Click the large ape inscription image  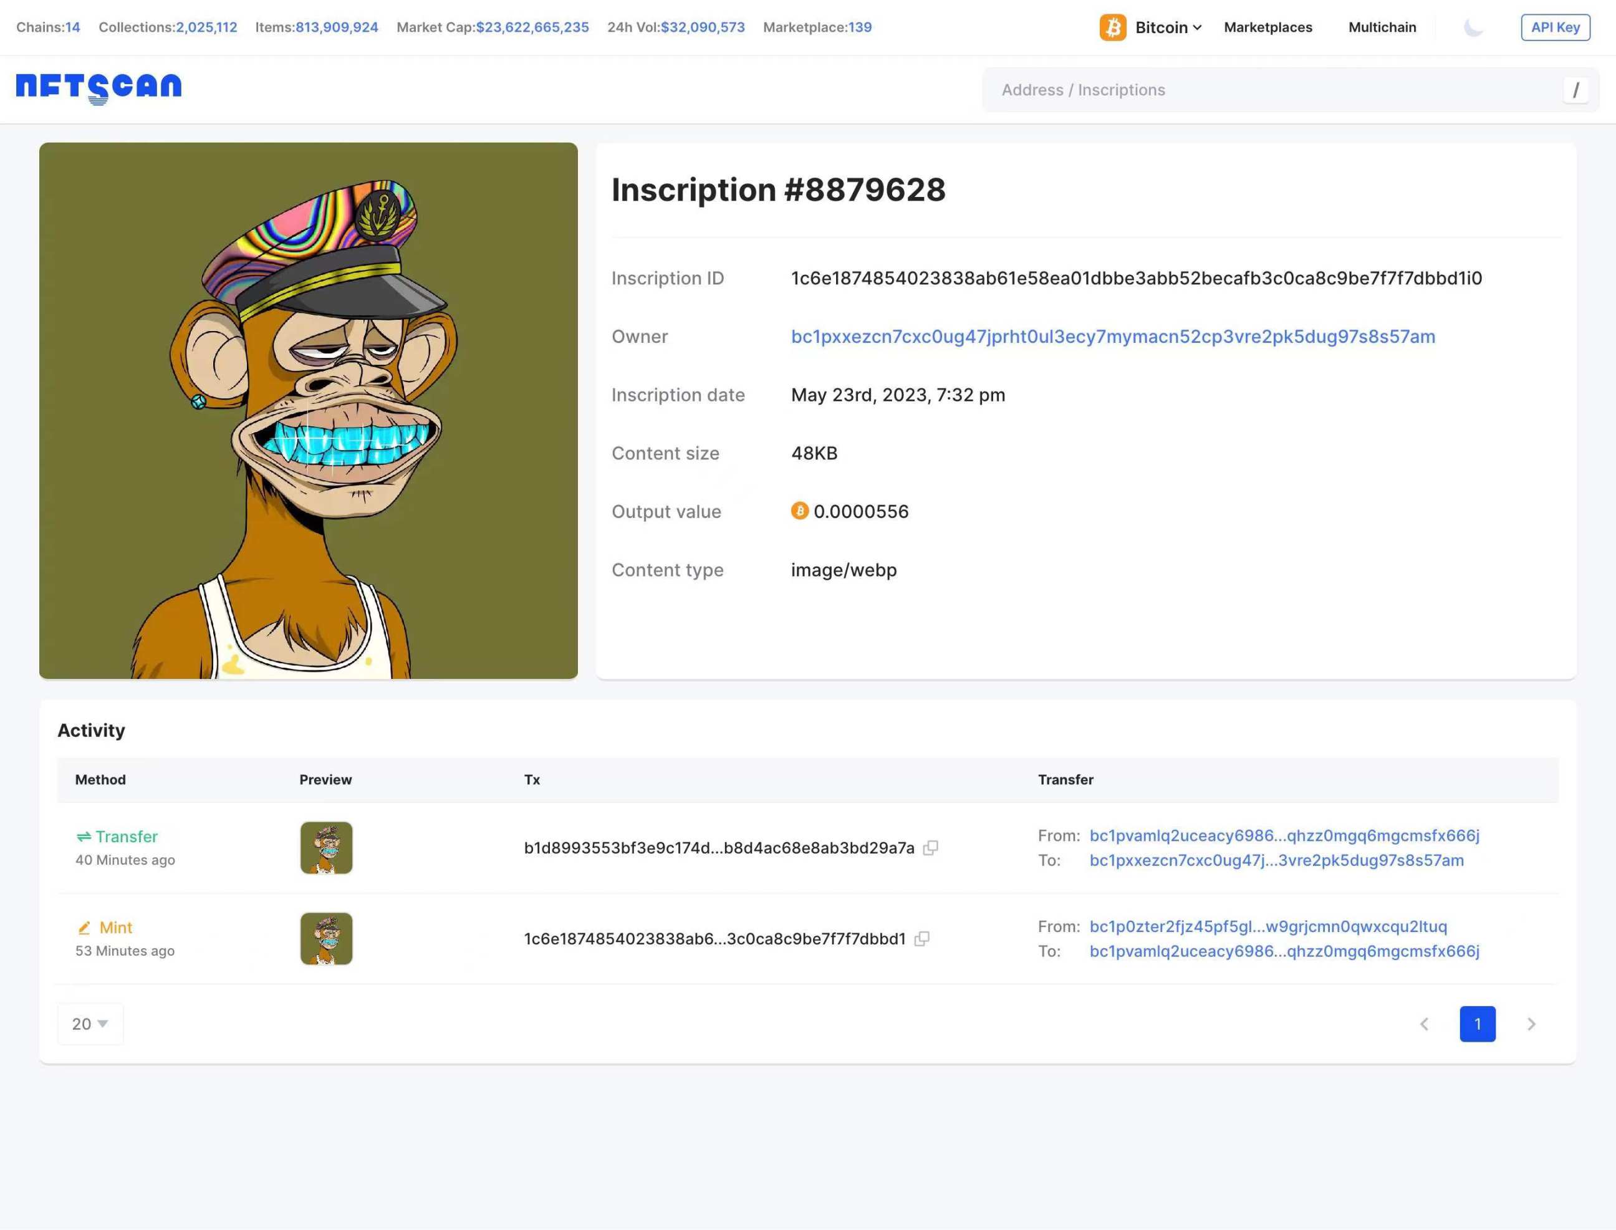pyautogui.click(x=308, y=411)
